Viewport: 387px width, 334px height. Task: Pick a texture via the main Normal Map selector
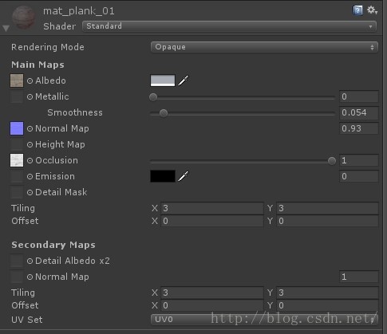coord(30,128)
